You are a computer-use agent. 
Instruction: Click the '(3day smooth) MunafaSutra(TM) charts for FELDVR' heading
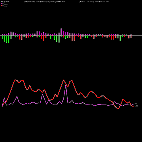45,2
